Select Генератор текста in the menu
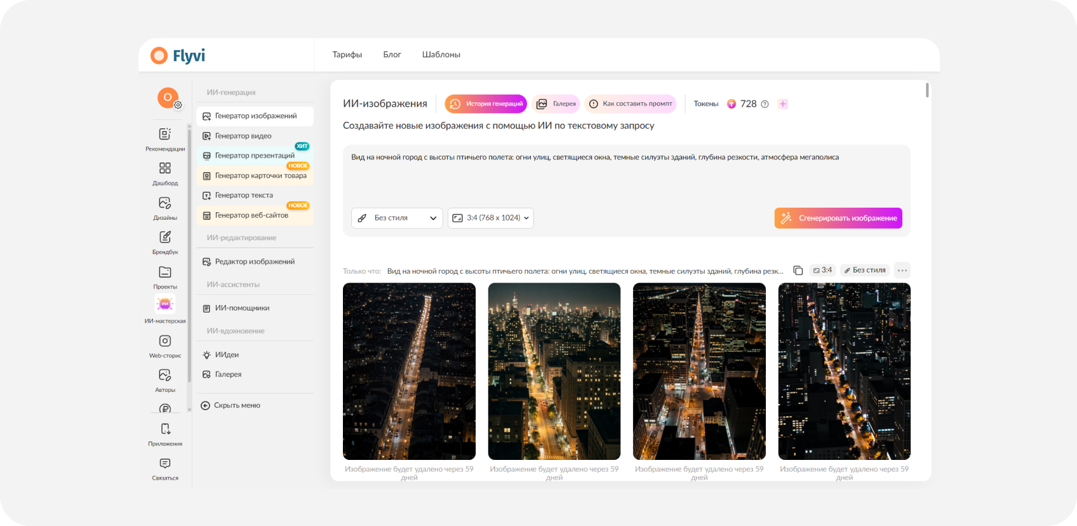The image size is (1077, 526). tap(255, 196)
